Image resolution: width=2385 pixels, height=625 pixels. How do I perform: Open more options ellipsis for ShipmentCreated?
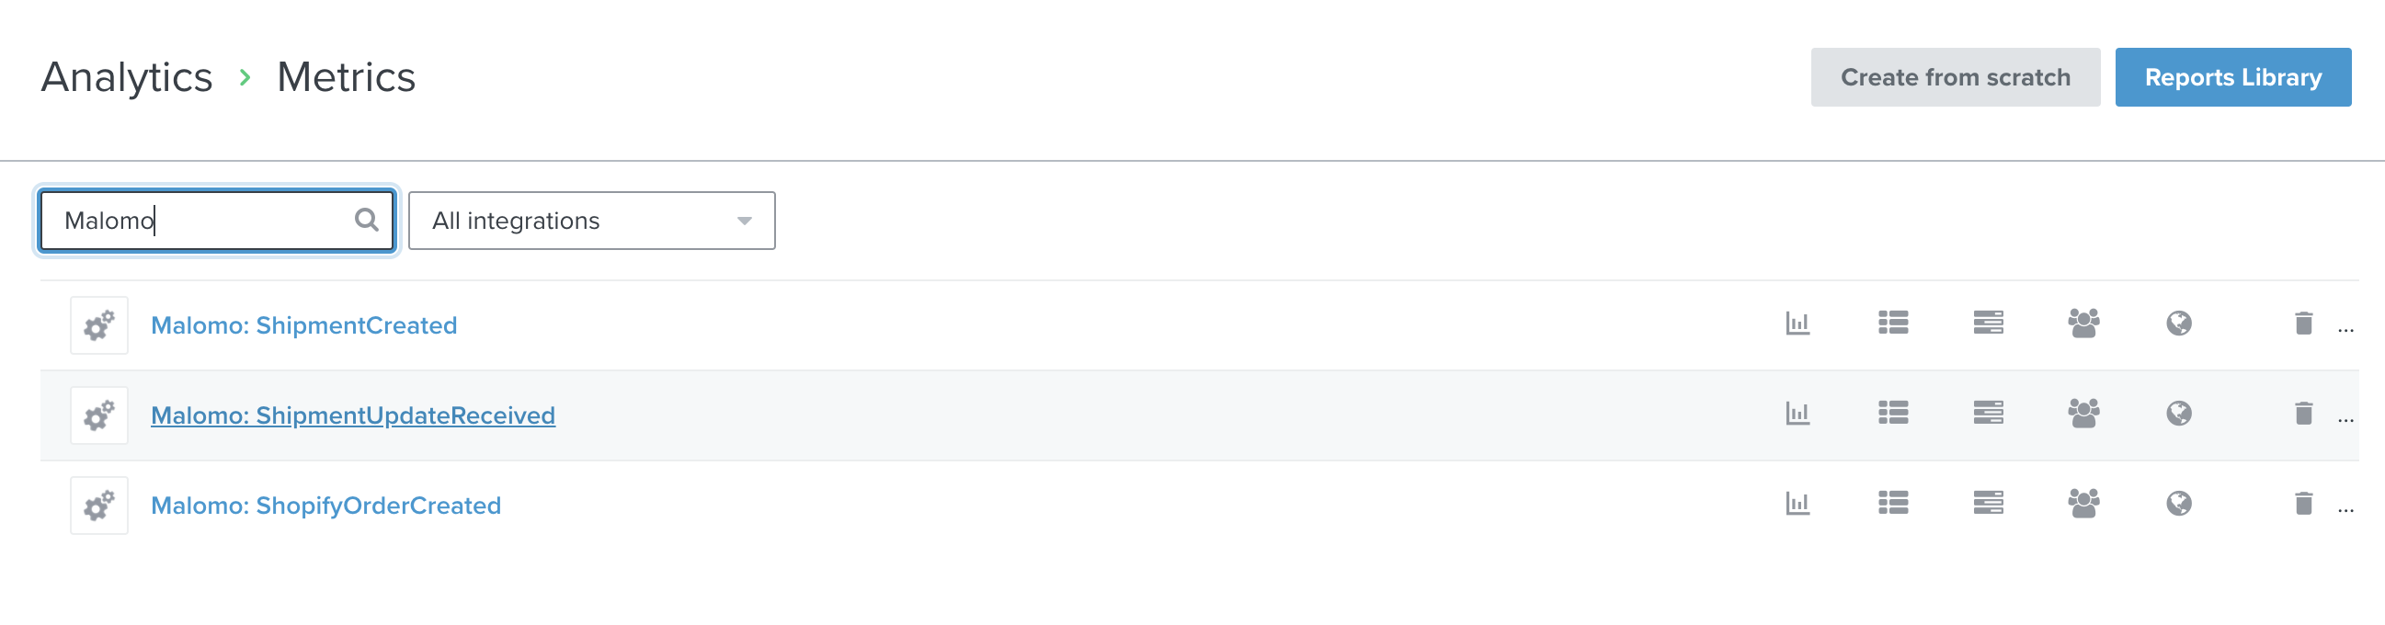click(2345, 328)
